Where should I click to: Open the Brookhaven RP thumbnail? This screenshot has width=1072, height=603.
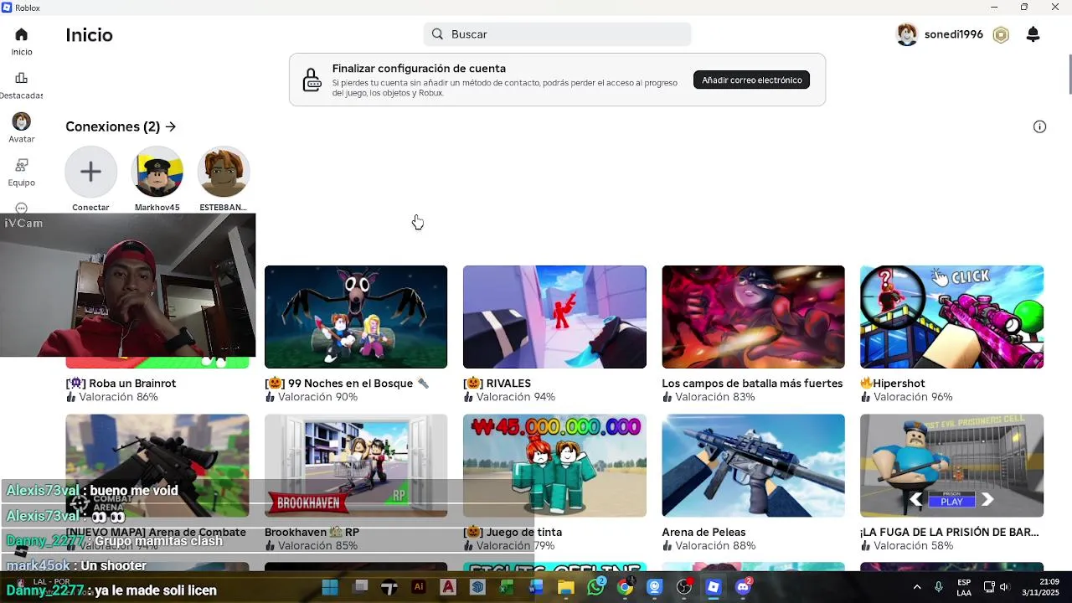(356, 465)
